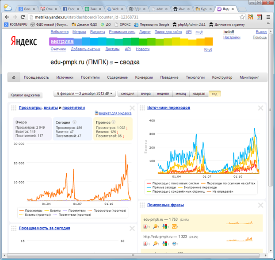275x260 pixels.
Task: Click the Каталог виджетов button
Action: pos(25,95)
